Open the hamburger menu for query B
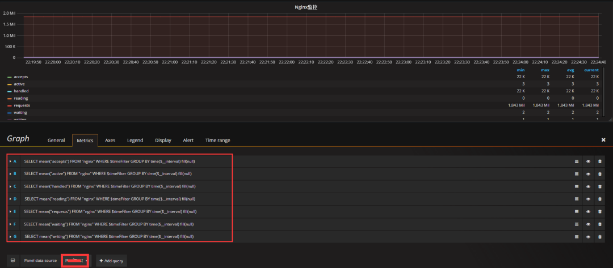This screenshot has width=613, height=268. coord(576,173)
